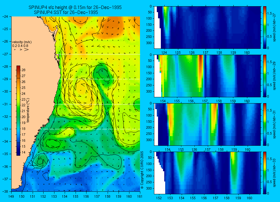Click the '149' longitude tick label

(11, 196)
